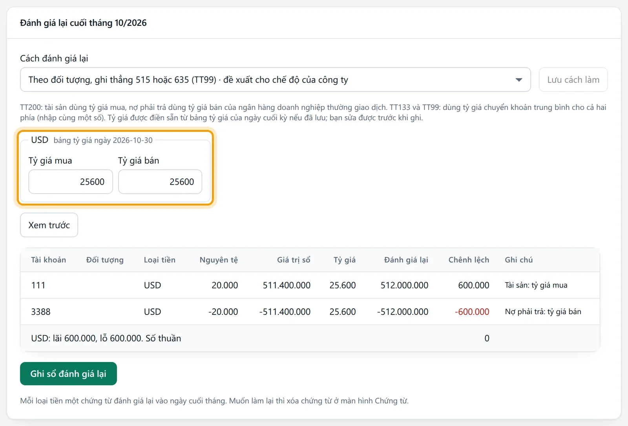
Task: Click the 512.000.000 revaluation value
Action: pos(404,285)
